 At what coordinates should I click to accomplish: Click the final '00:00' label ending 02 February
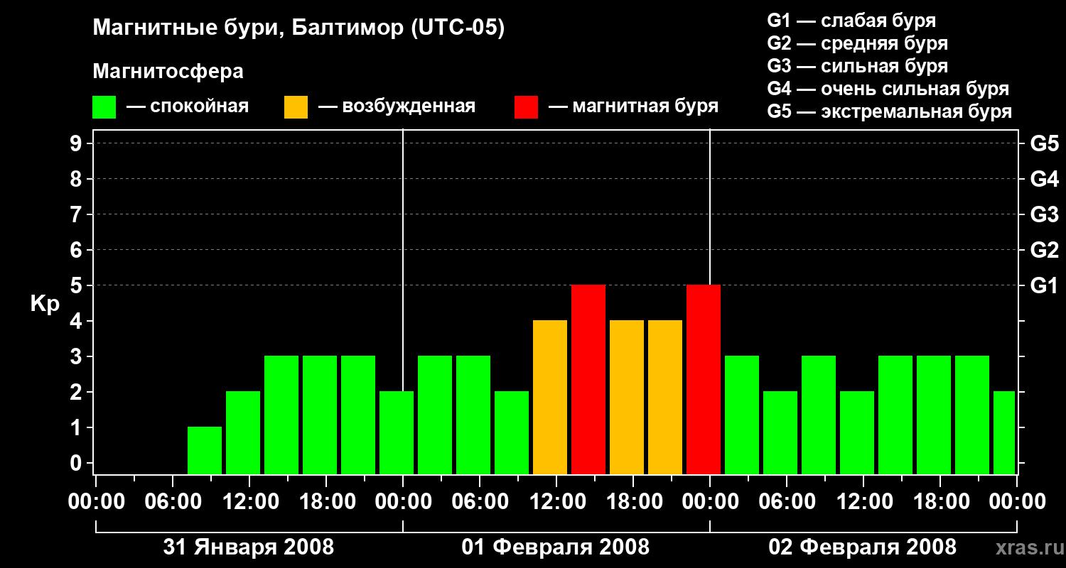tap(1017, 502)
